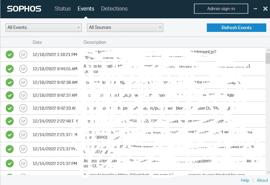Click the Description column header

[x=95, y=42]
